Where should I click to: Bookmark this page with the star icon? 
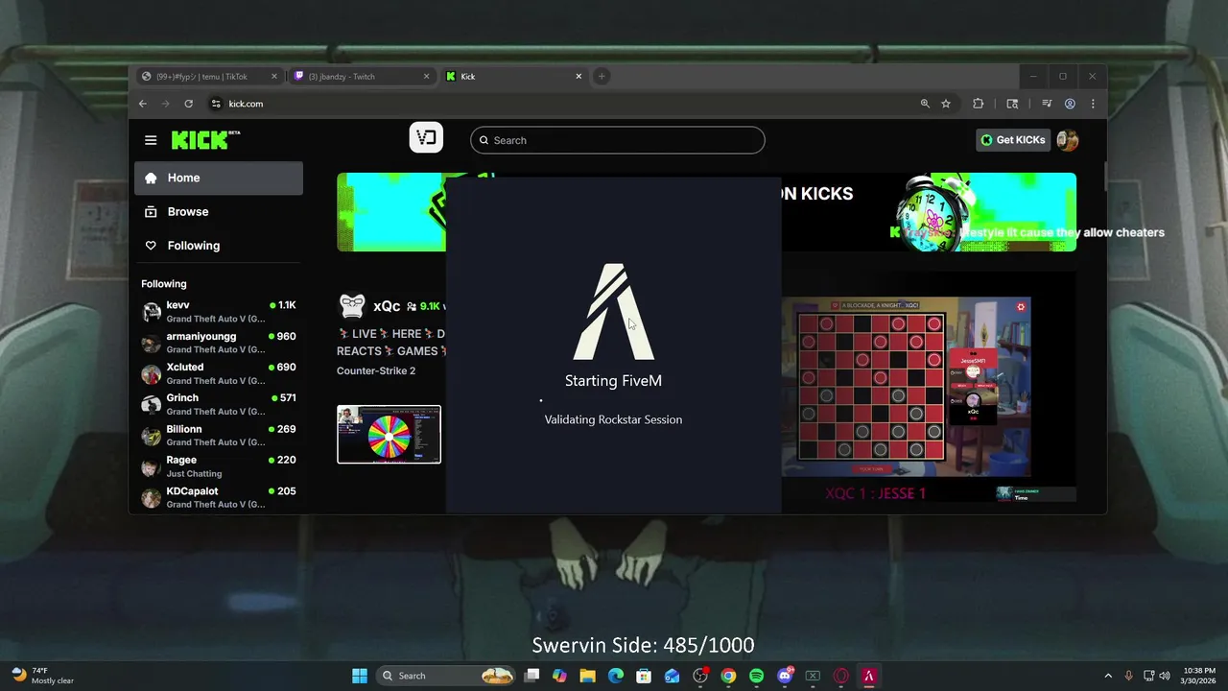click(x=946, y=104)
